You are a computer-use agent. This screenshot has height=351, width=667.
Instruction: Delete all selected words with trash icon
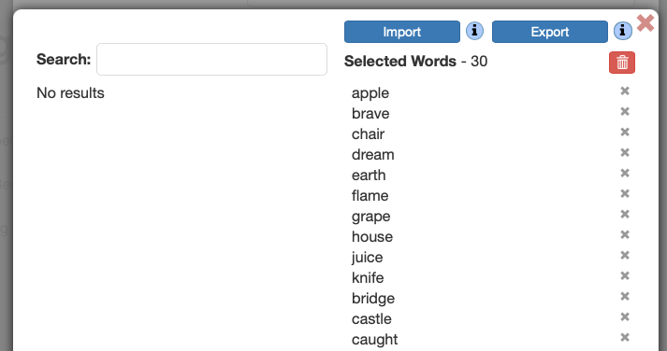tap(622, 63)
